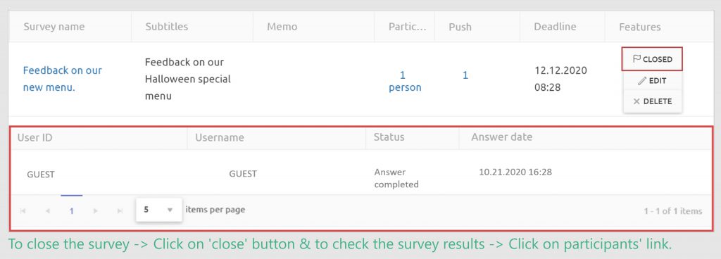Open 'Feedback on our new menu.' survey link
This screenshot has width=721, height=259.
coord(63,79)
